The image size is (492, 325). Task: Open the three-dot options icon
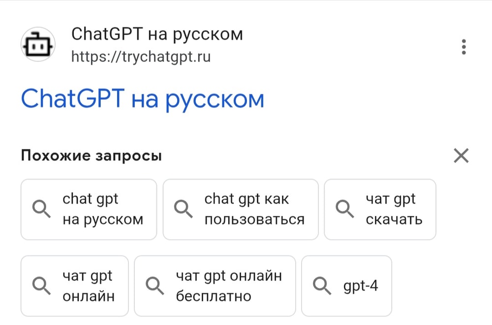(x=463, y=47)
